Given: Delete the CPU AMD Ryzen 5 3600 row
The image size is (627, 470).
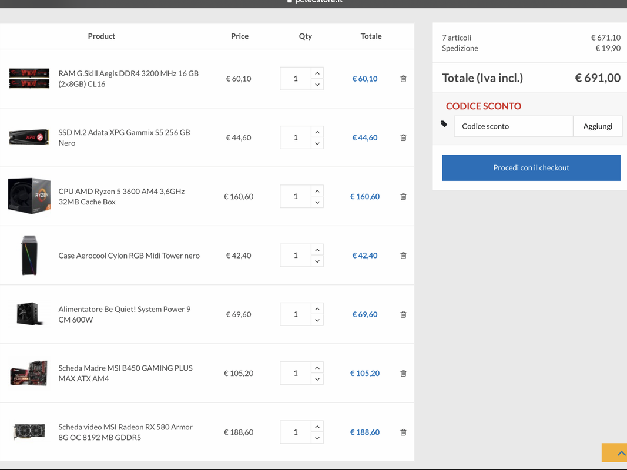Looking at the screenshot, I should click(x=403, y=197).
